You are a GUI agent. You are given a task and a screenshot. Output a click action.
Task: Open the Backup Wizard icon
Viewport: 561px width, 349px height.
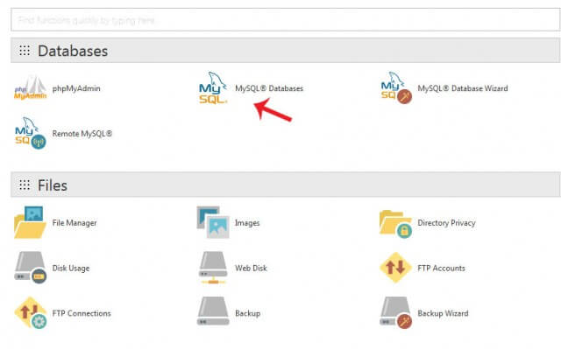pyautogui.click(x=395, y=313)
